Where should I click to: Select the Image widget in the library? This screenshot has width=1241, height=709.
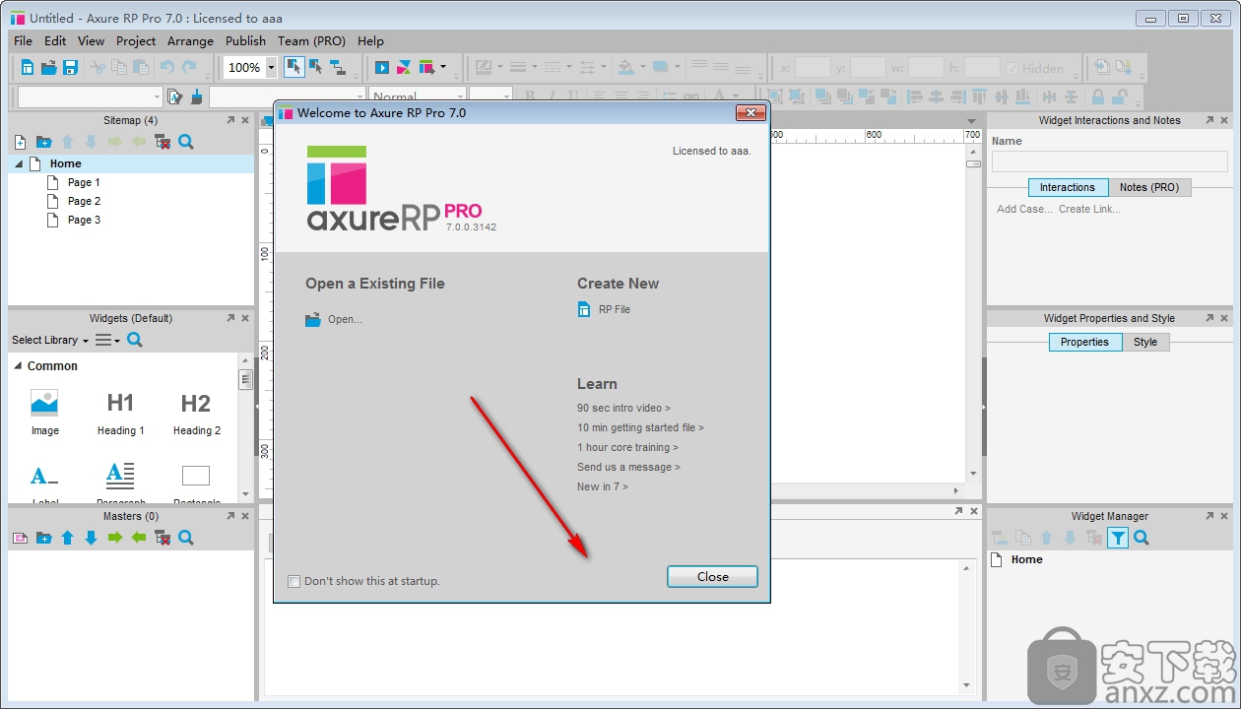click(x=44, y=414)
